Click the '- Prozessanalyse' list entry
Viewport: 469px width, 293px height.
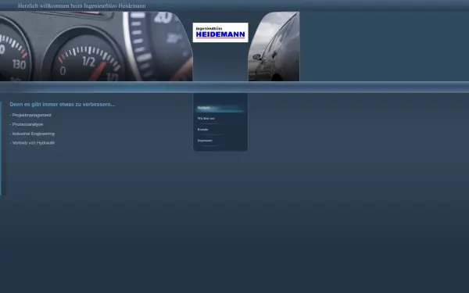pos(27,124)
